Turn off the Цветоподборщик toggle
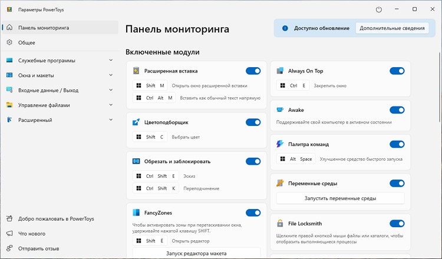The height and width of the screenshot is (259, 442). [x=253, y=122]
